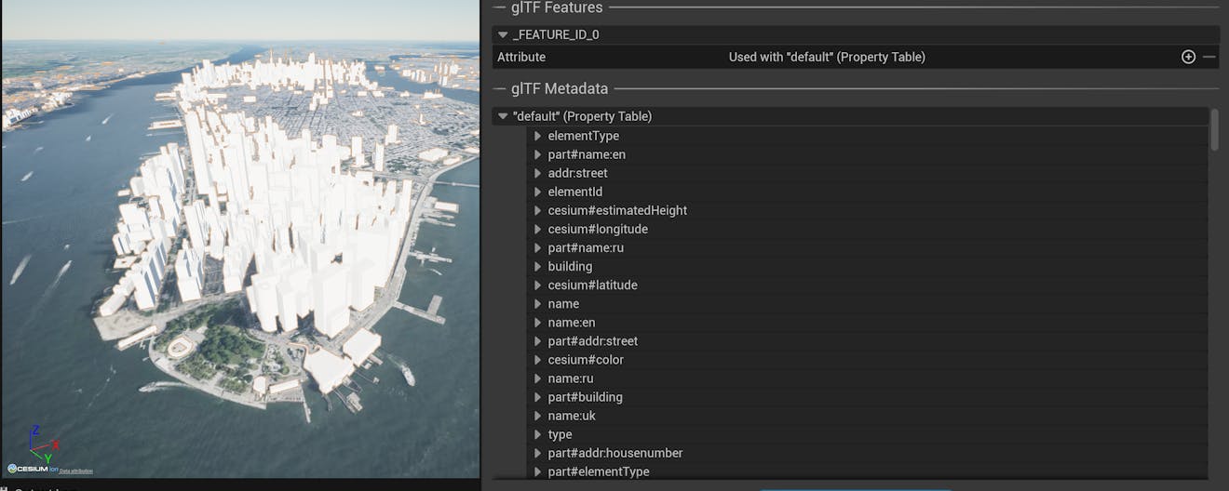Expand the type property

click(538, 434)
